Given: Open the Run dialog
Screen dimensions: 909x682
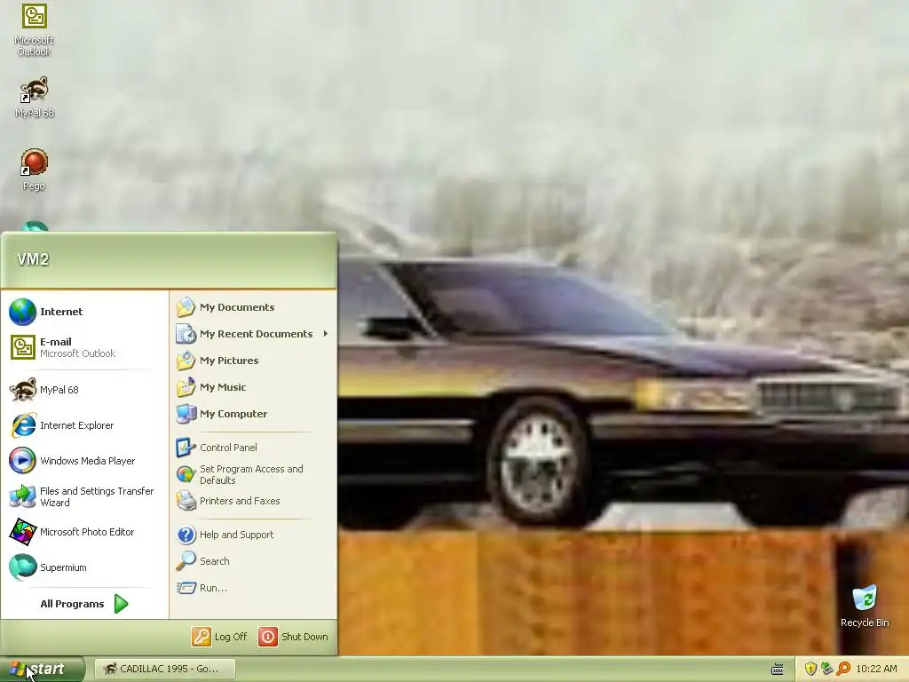Looking at the screenshot, I should click(x=253, y=588).
